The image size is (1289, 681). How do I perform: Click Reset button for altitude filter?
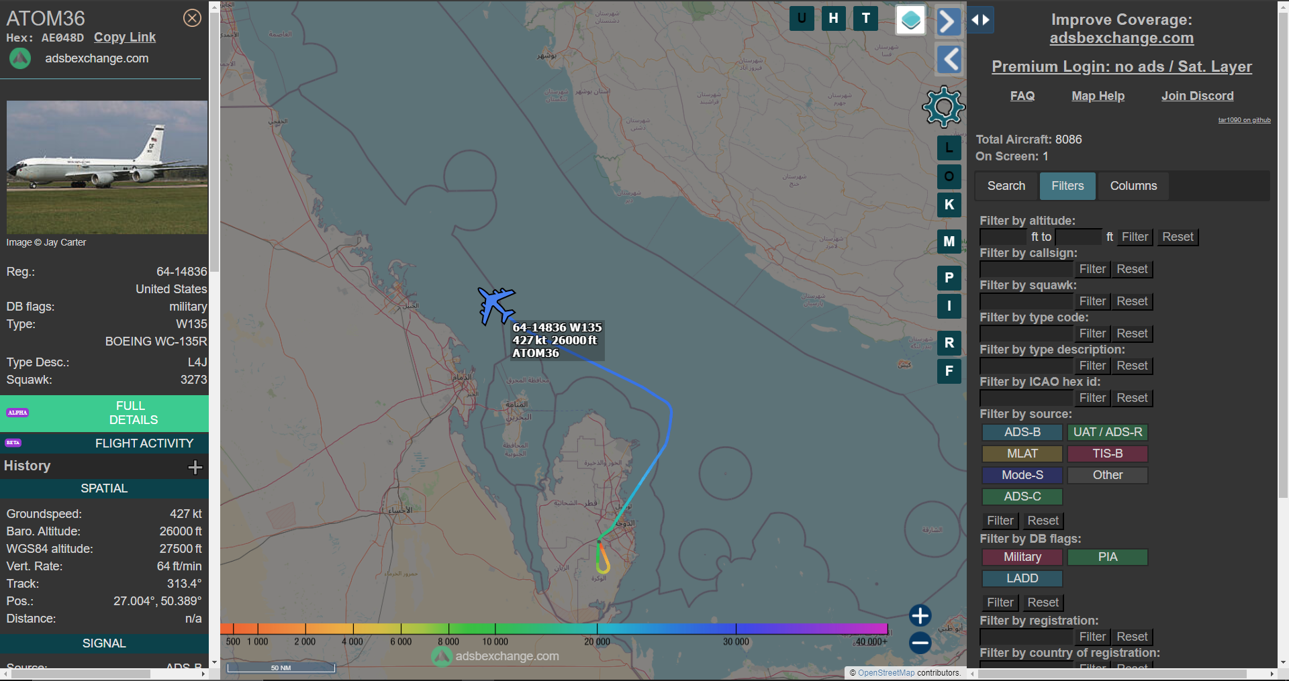pyautogui.click(x=1178, y=238)
